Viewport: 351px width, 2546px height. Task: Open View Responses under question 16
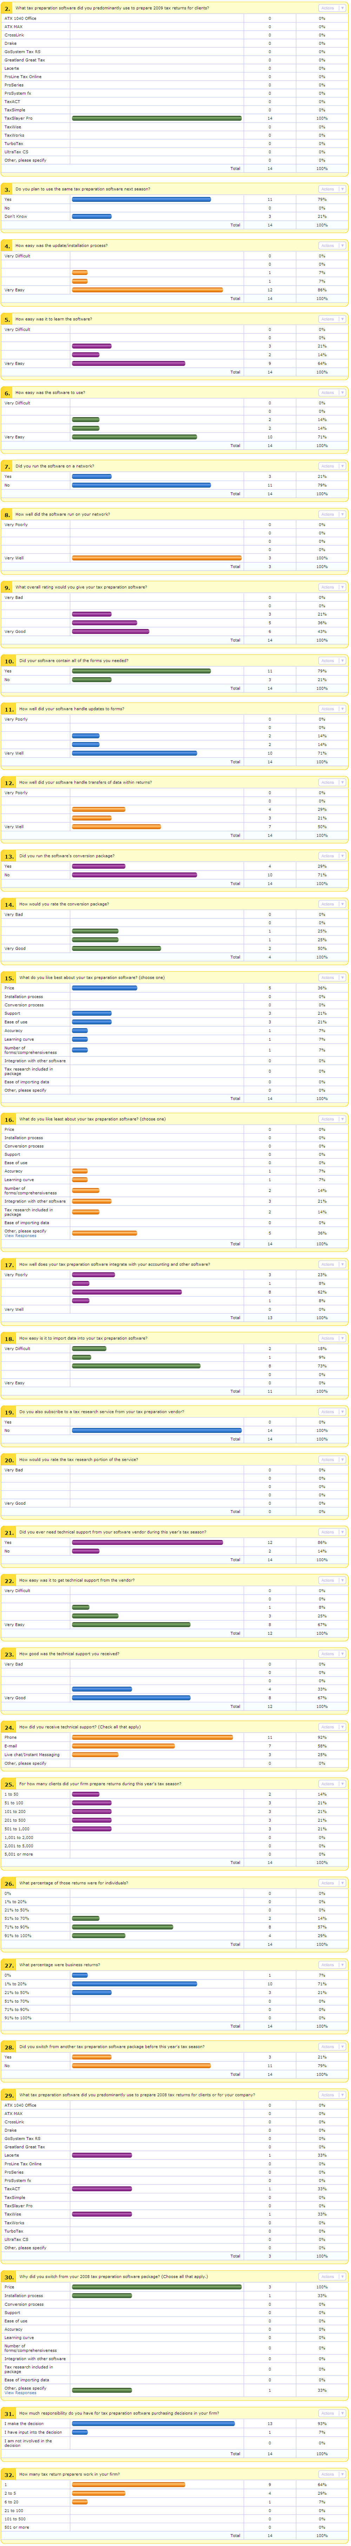[x=20, y=1236]
